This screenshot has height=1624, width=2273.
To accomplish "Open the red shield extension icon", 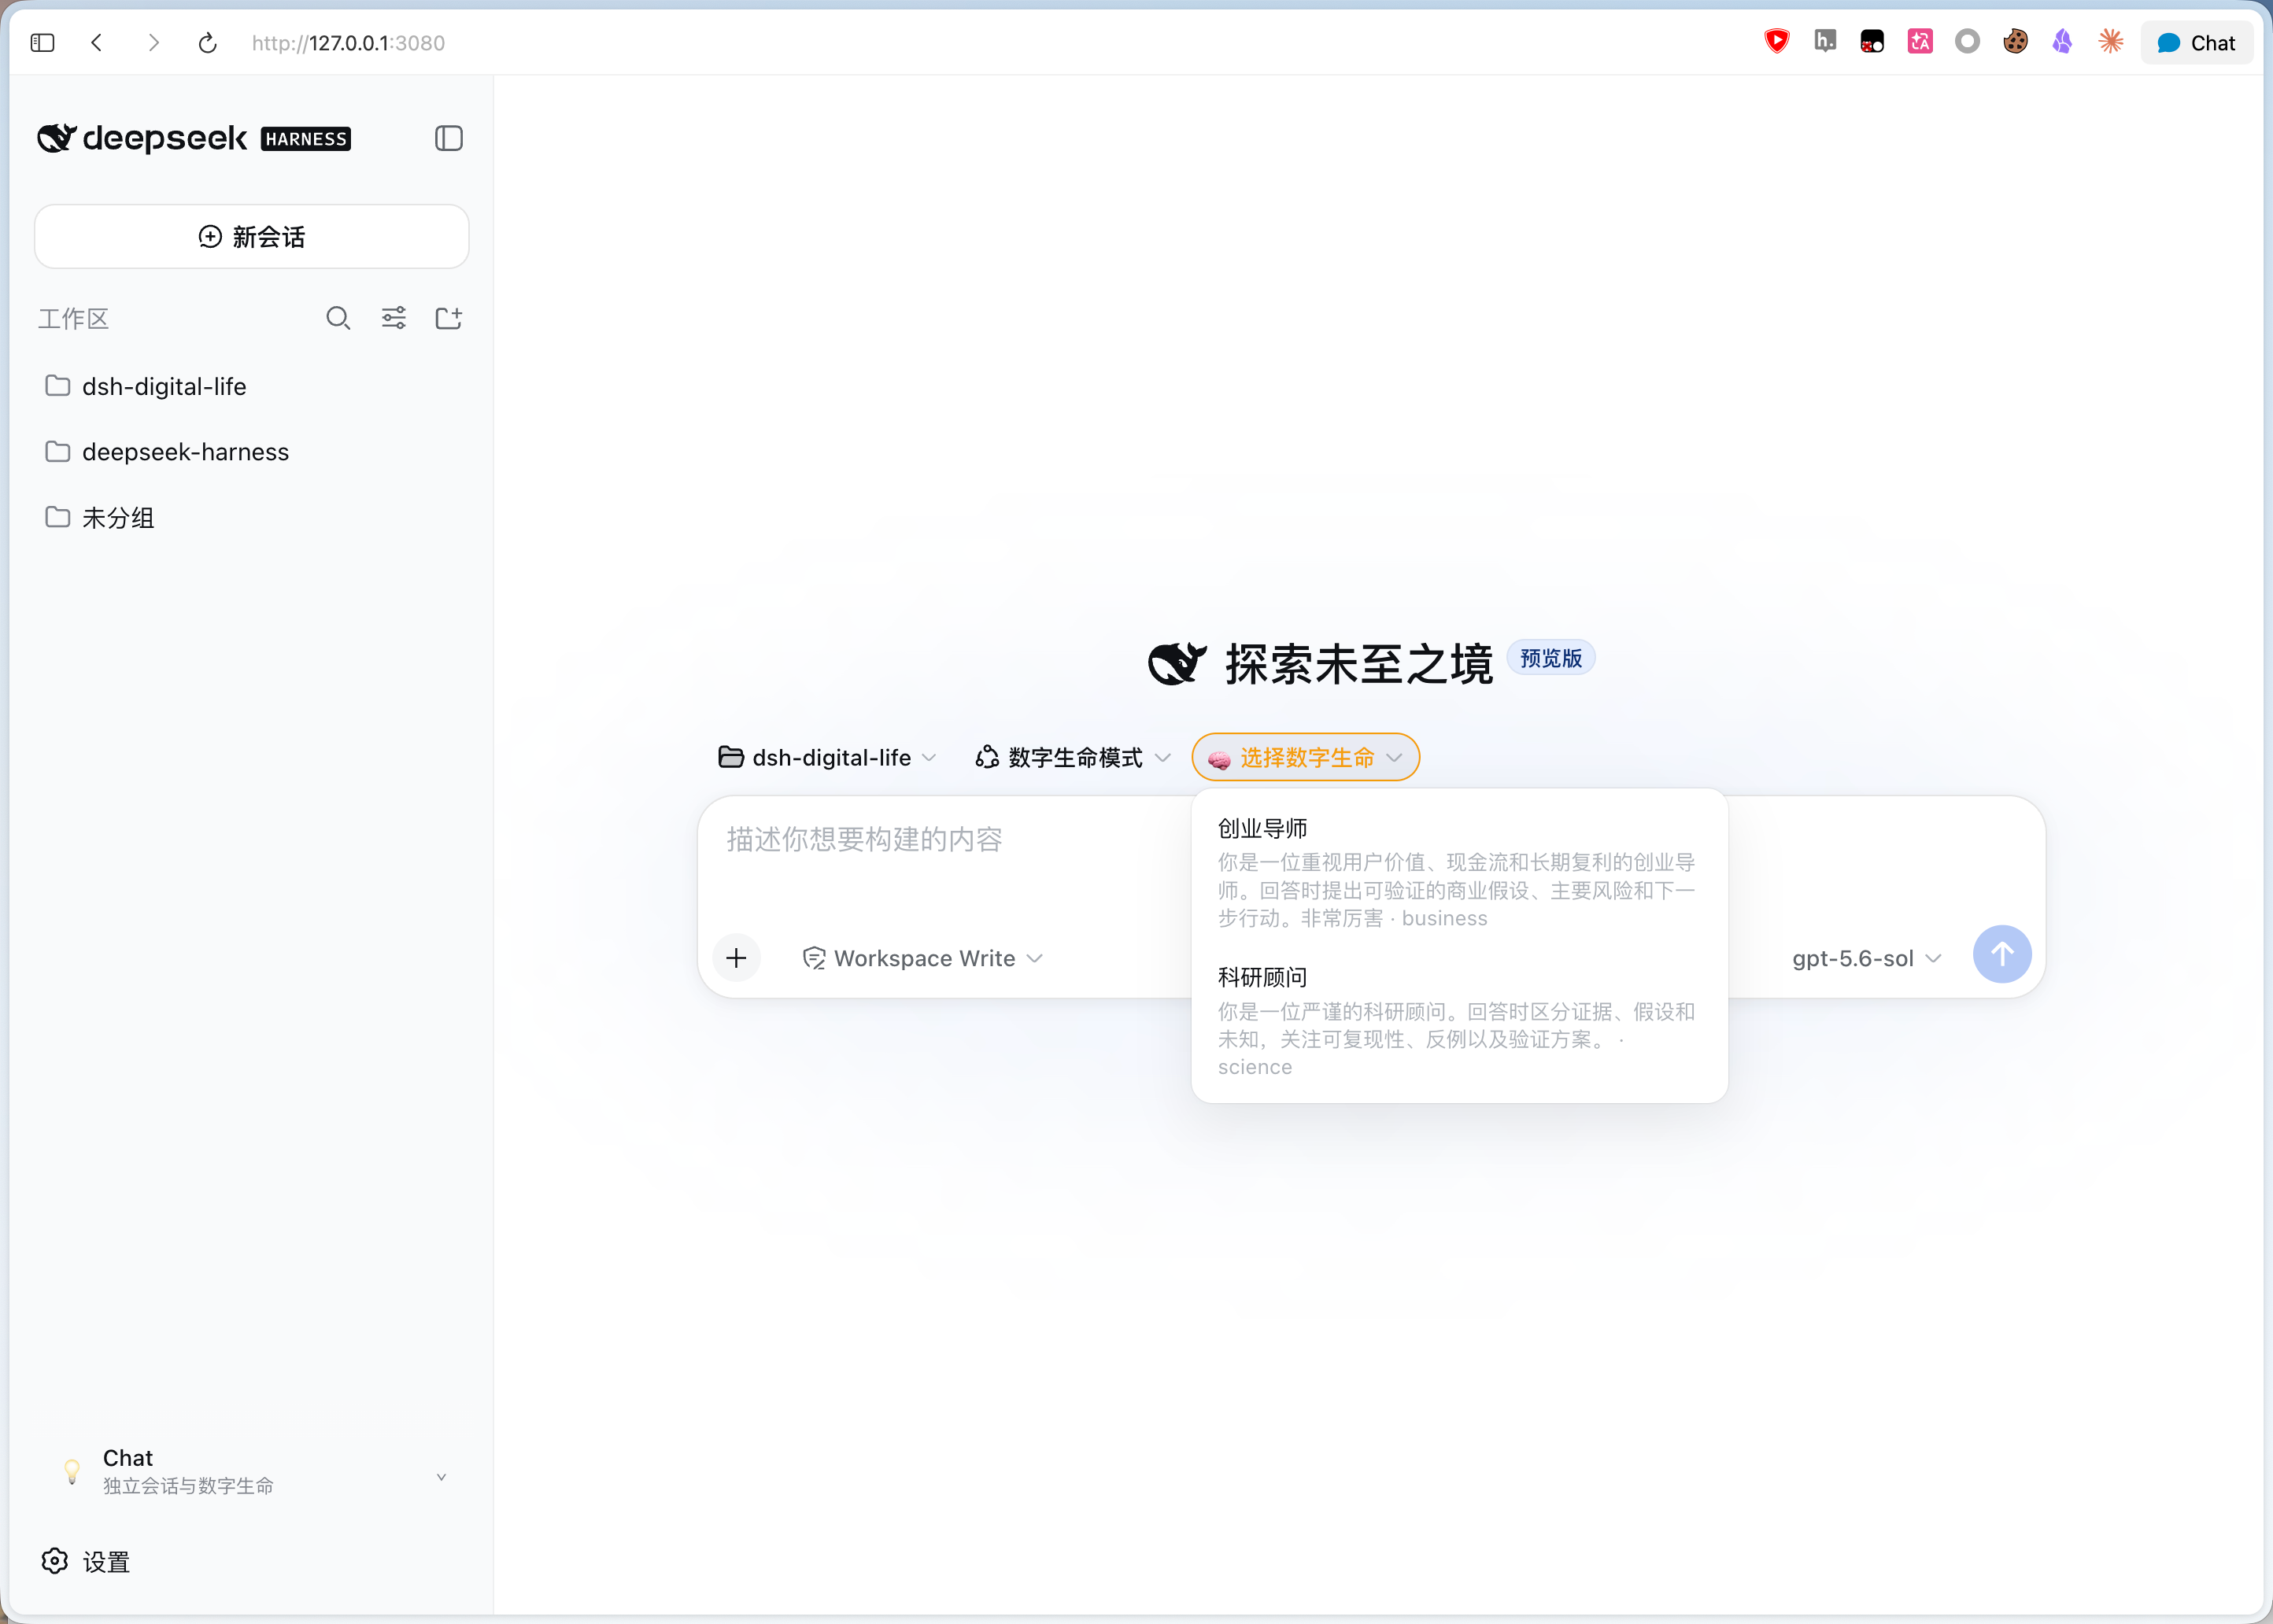I will (1777, 41).
